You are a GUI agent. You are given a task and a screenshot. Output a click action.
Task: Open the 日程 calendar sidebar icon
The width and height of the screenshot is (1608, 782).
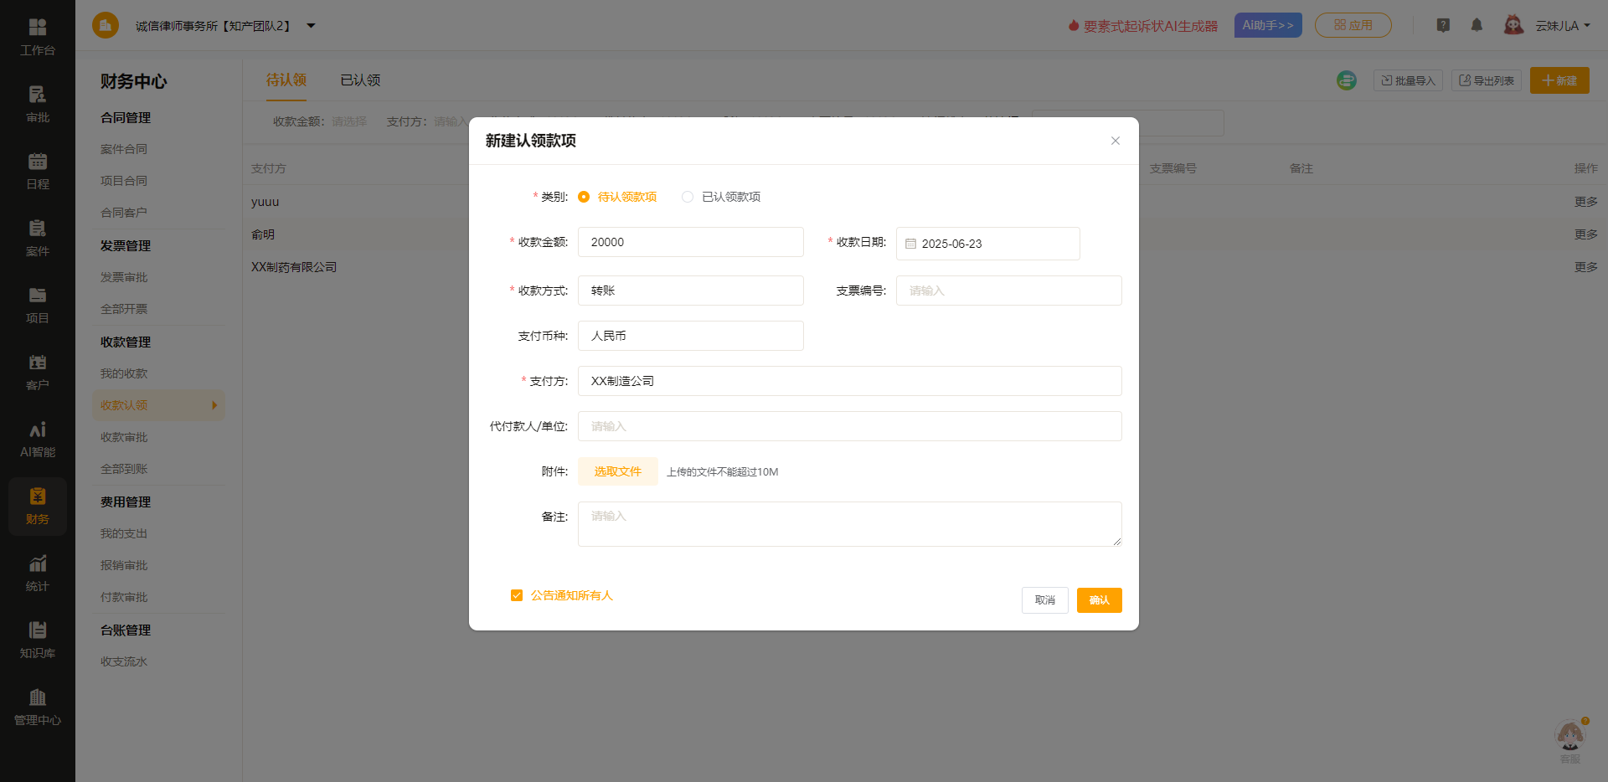tap(37, 171)
